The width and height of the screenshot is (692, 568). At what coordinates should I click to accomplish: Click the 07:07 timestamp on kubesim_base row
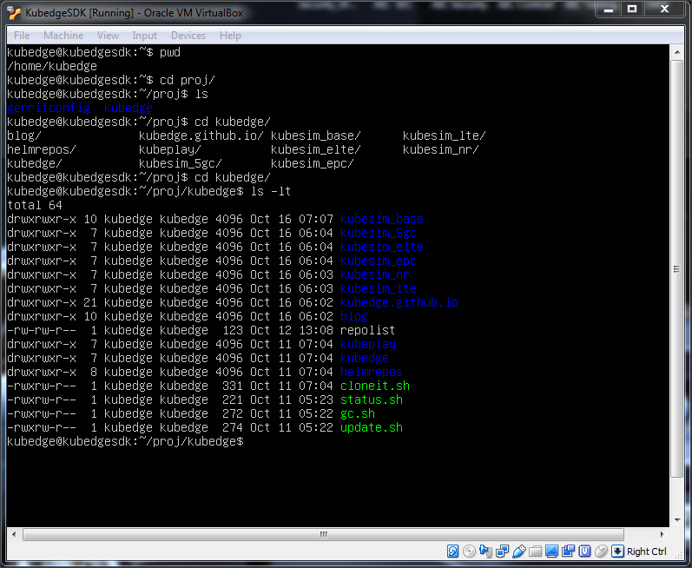coord(315,219)
